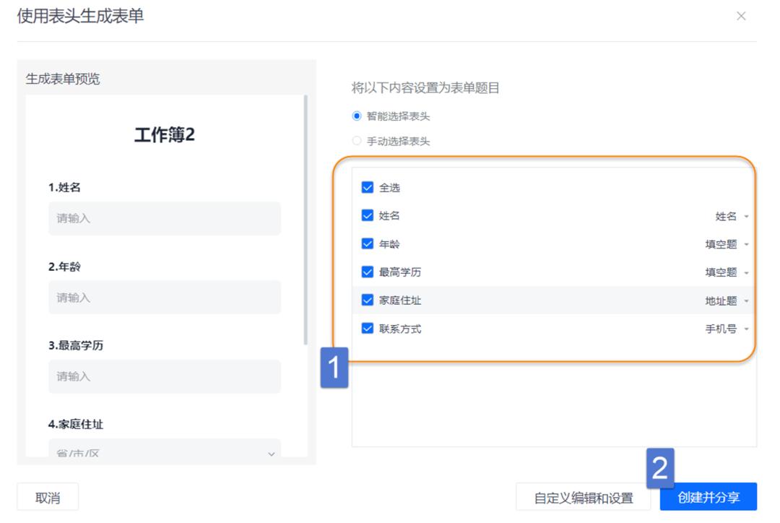
Task: Open the 手机号 dropdown for 联系方式
Action: click(x=729, y=329)
